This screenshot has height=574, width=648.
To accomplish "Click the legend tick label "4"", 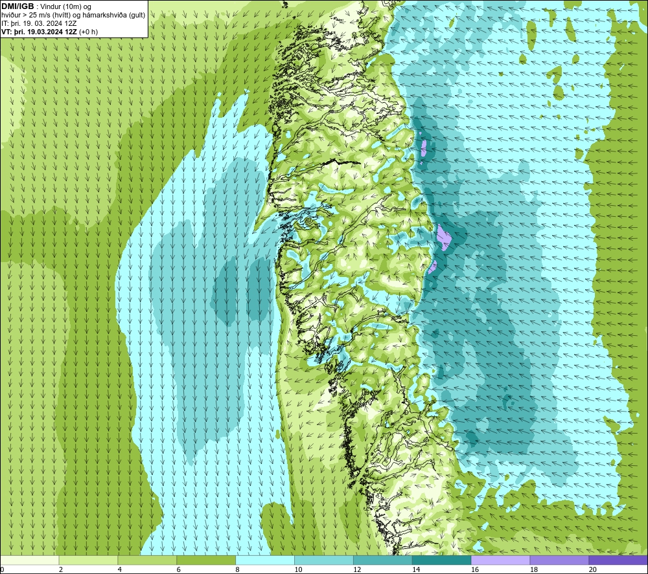I will click(119, 569).
